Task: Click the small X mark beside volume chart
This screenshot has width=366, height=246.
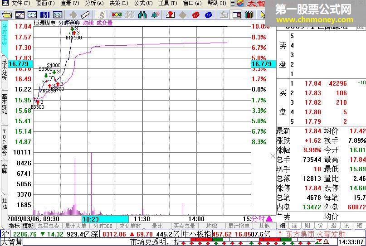Action: point(273,156)
